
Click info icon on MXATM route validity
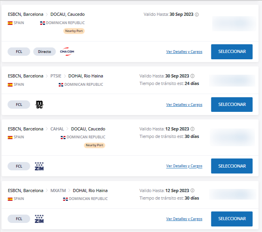point(192,191)
